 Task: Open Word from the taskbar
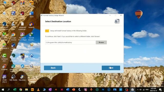tap(68, 90)
